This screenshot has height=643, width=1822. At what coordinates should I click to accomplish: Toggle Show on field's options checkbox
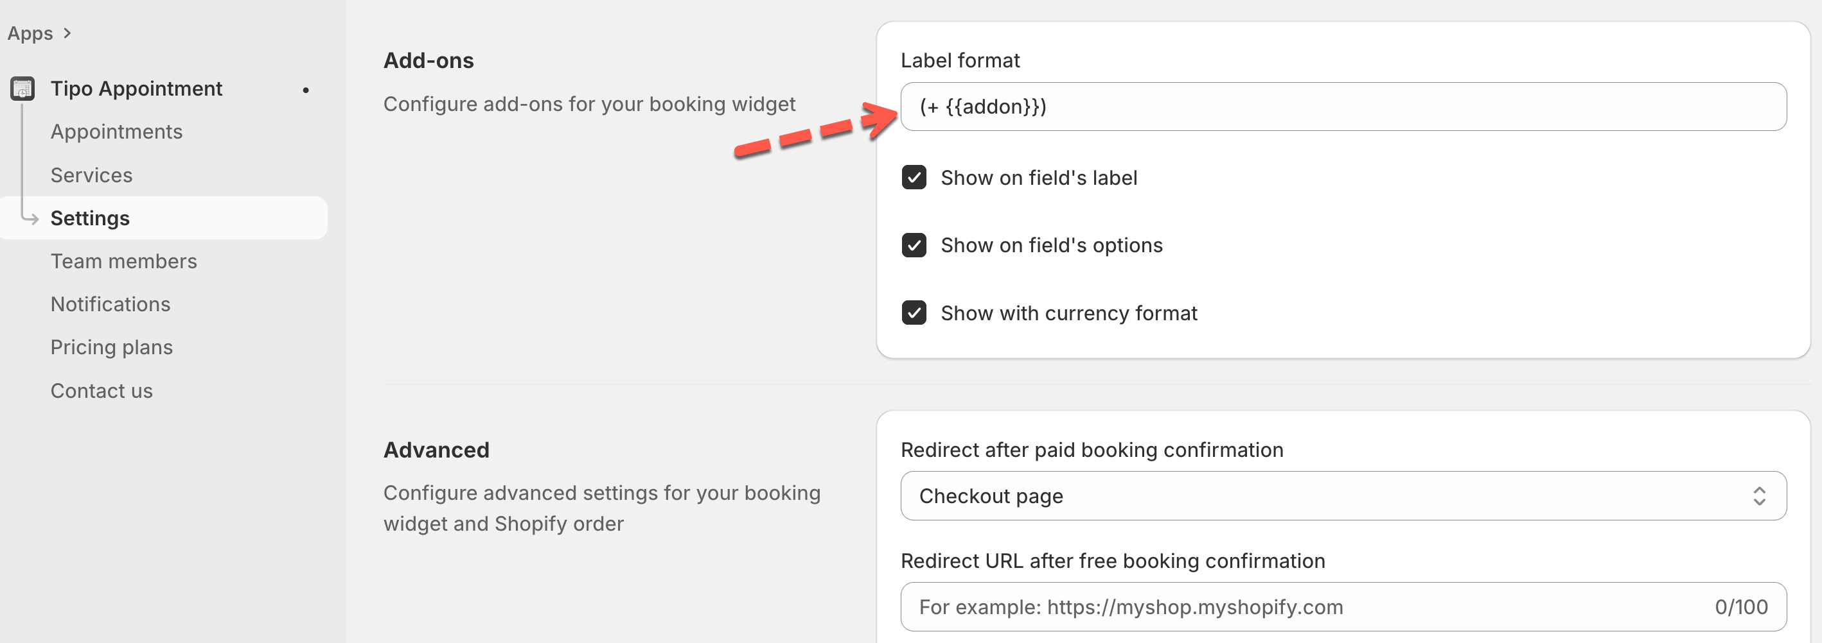click(x=914, y=245)
